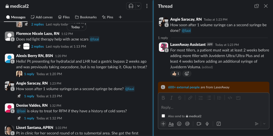Screen dimensions: 273x136
Task: View 1 reply under Angie Saracay's message
Action: 29,96
